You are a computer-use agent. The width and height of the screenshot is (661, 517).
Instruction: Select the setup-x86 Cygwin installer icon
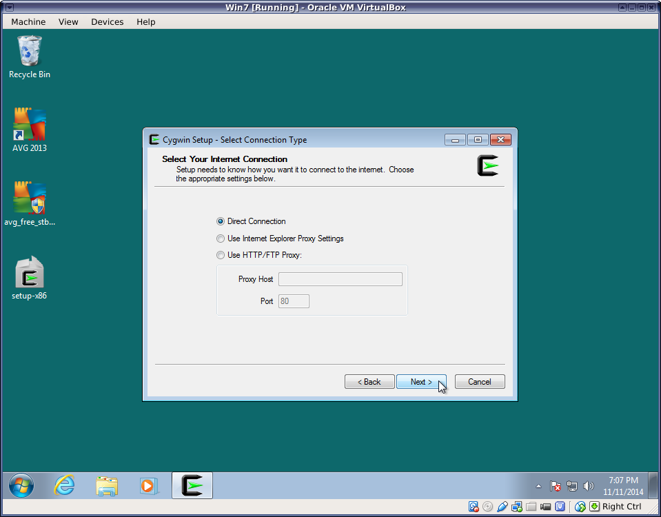point(30,278)
